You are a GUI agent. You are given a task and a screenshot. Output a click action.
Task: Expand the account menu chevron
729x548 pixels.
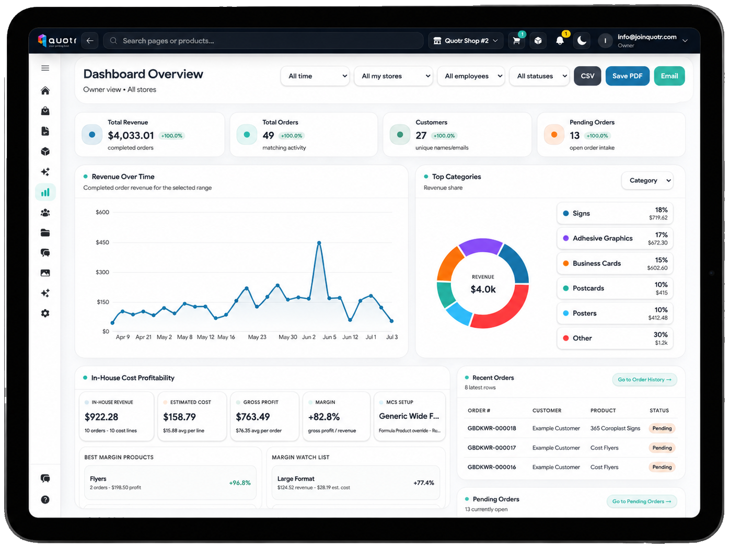pos(685,41)
